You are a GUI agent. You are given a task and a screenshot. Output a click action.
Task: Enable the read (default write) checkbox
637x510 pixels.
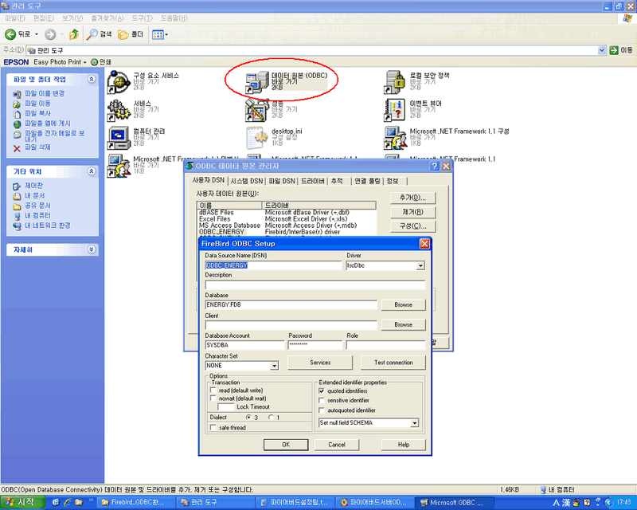(213, 390)
